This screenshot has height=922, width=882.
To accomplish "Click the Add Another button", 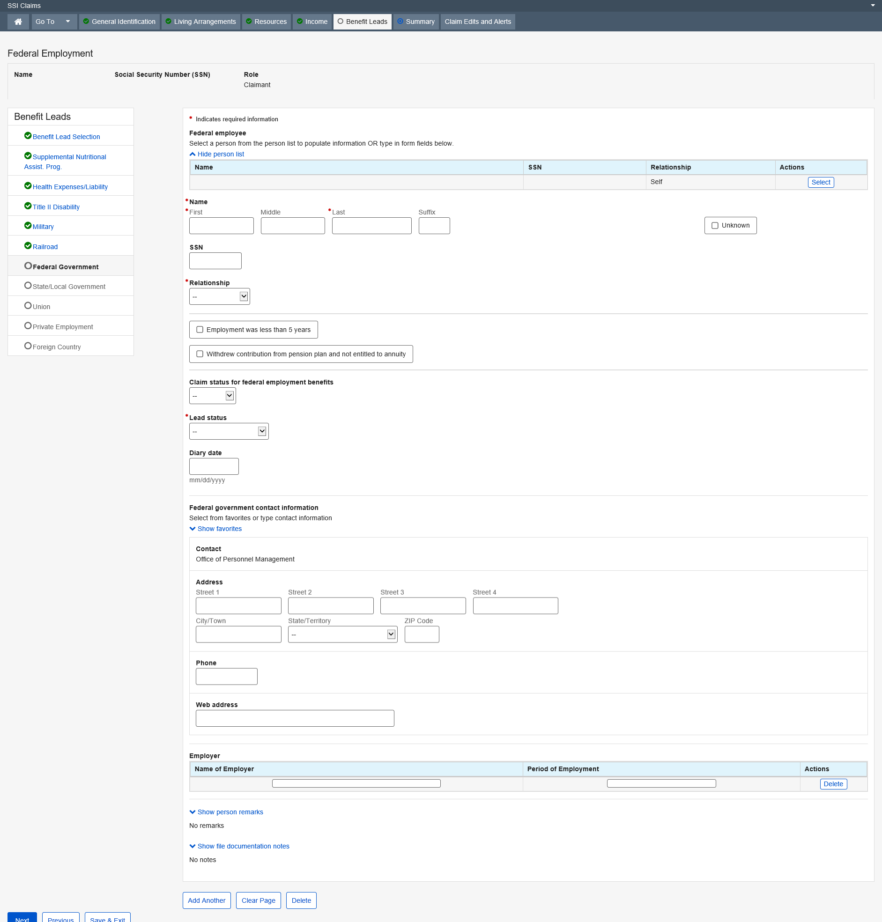I will [207, 901].
